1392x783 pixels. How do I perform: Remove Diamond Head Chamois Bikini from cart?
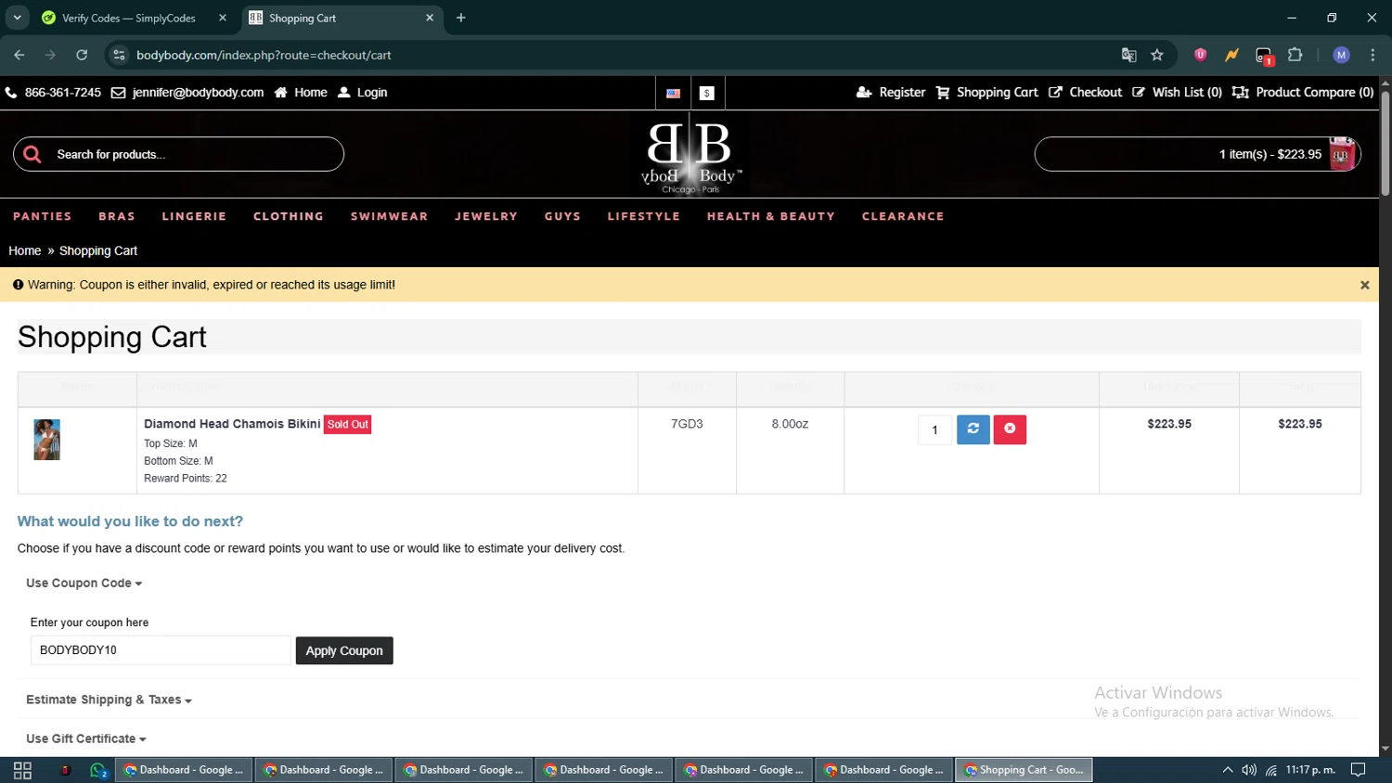(x=1010, y=430)
